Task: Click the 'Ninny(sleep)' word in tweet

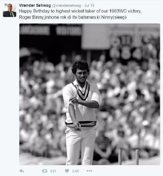Action: 114,17
